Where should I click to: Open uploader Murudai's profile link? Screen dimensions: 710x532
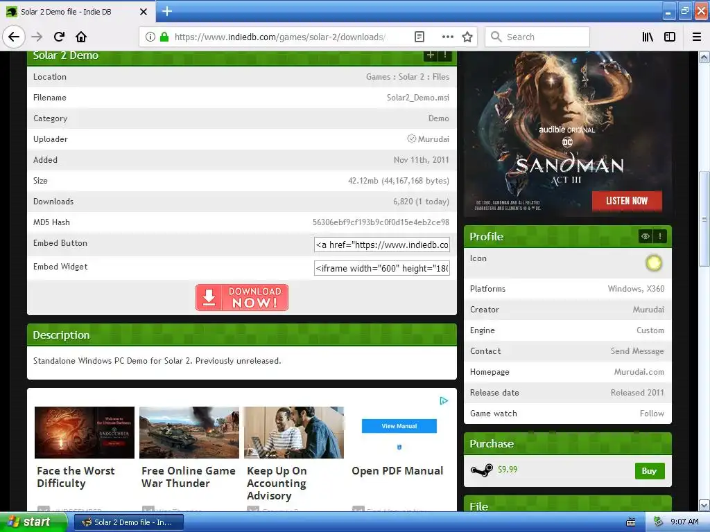[x=433, y=139]
